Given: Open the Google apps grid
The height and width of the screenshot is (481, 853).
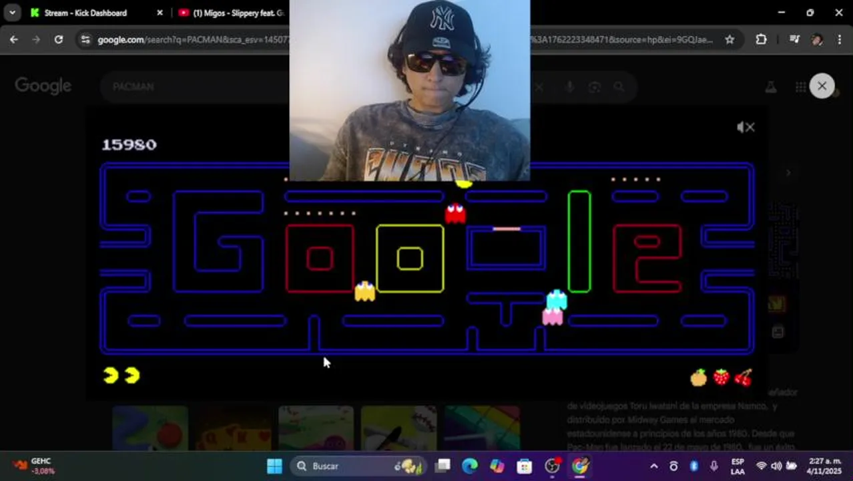Looking at the screenshot, I should (x=800, y=87).
